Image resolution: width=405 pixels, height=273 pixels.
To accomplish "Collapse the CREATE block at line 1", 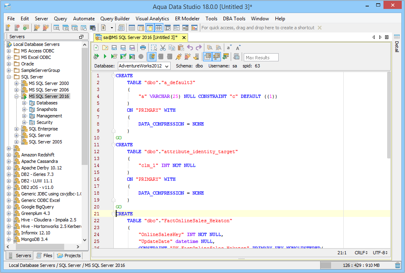I will (113, 76).
